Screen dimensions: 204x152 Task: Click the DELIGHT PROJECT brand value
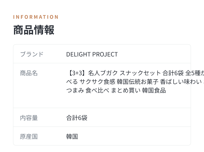[92, 54]
